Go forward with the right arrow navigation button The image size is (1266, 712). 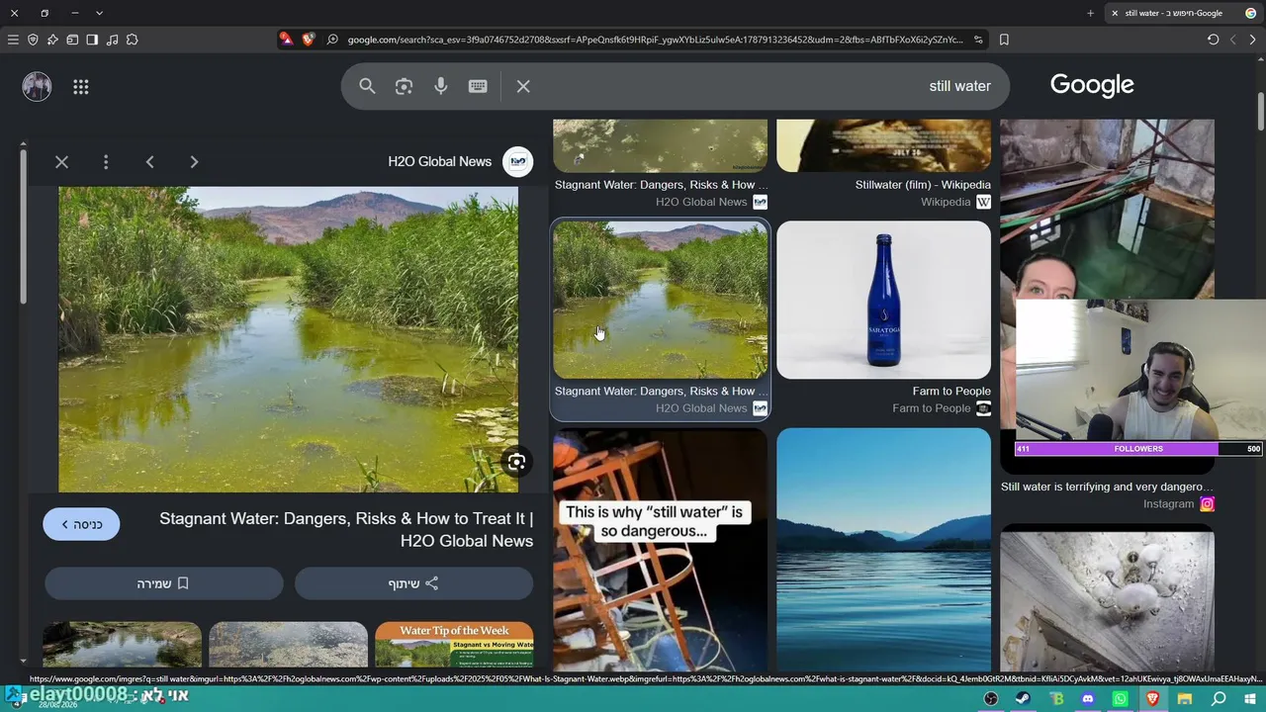pyautogui.click(x=1252, y=40)
